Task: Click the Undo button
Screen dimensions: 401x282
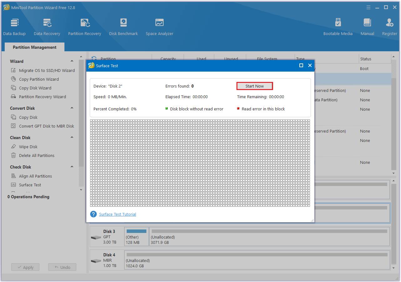Action: coord(62,267)
